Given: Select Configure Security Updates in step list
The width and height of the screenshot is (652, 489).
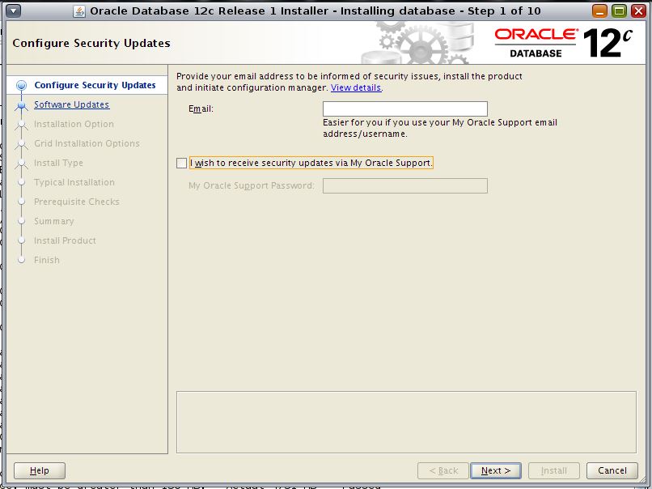Looking at the screenshot, I should [x=95, y=85].
